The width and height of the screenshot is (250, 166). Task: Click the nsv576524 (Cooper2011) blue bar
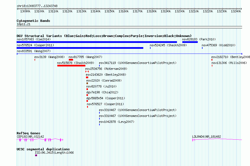(x=80, y=48)
